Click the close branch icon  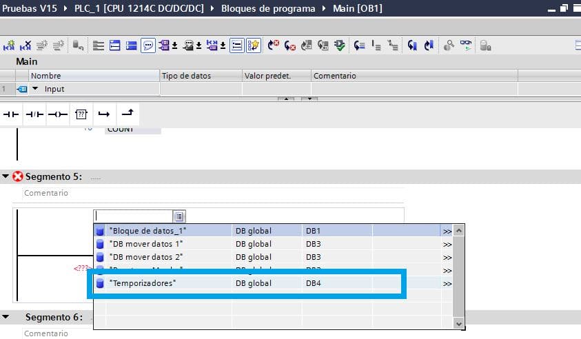(128, 113)
